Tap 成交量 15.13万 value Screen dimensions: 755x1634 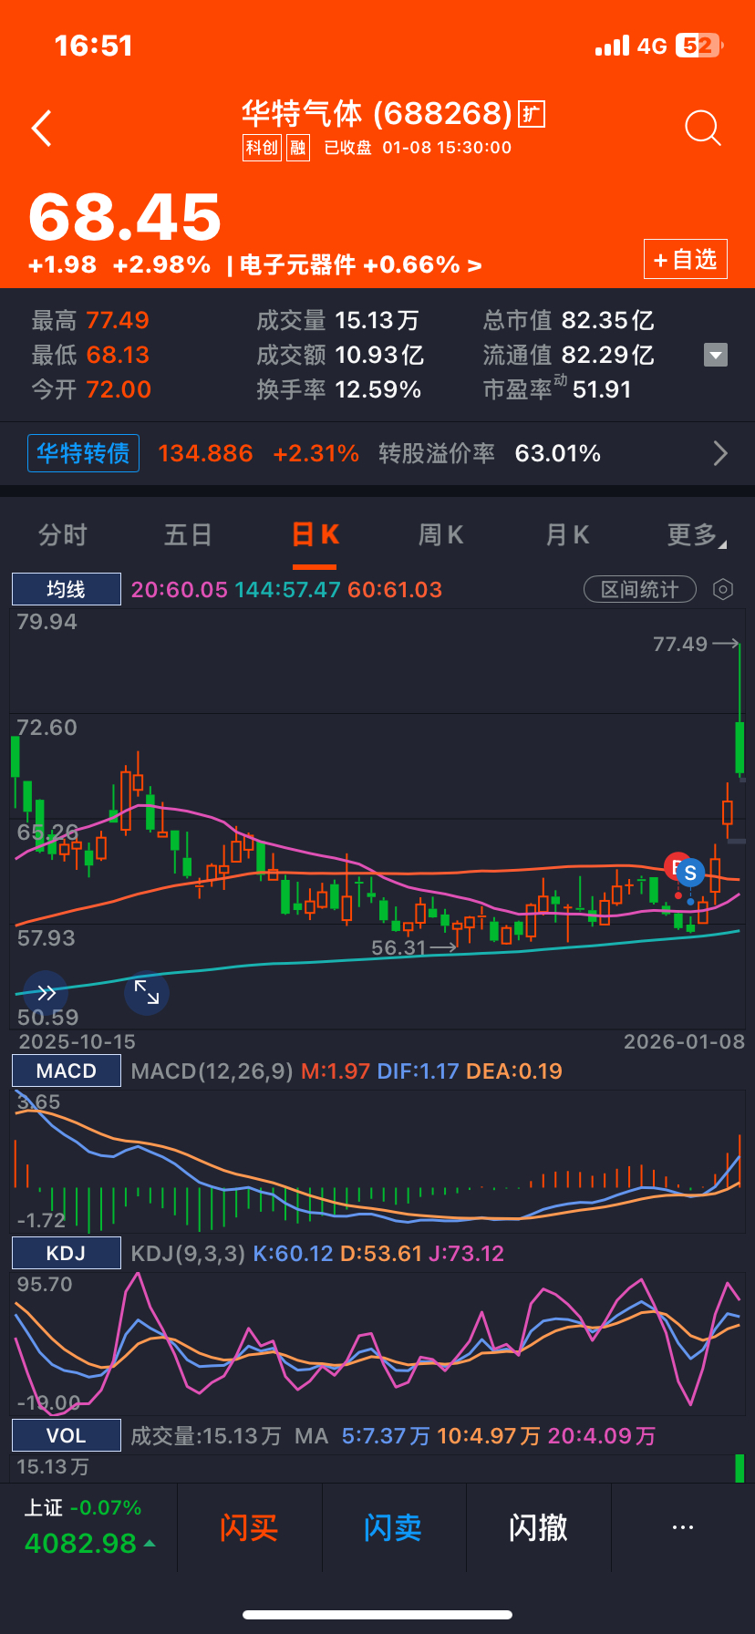377,320
